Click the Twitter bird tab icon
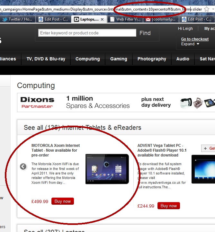This screenshot has height=232, width=215. point(5,19)
